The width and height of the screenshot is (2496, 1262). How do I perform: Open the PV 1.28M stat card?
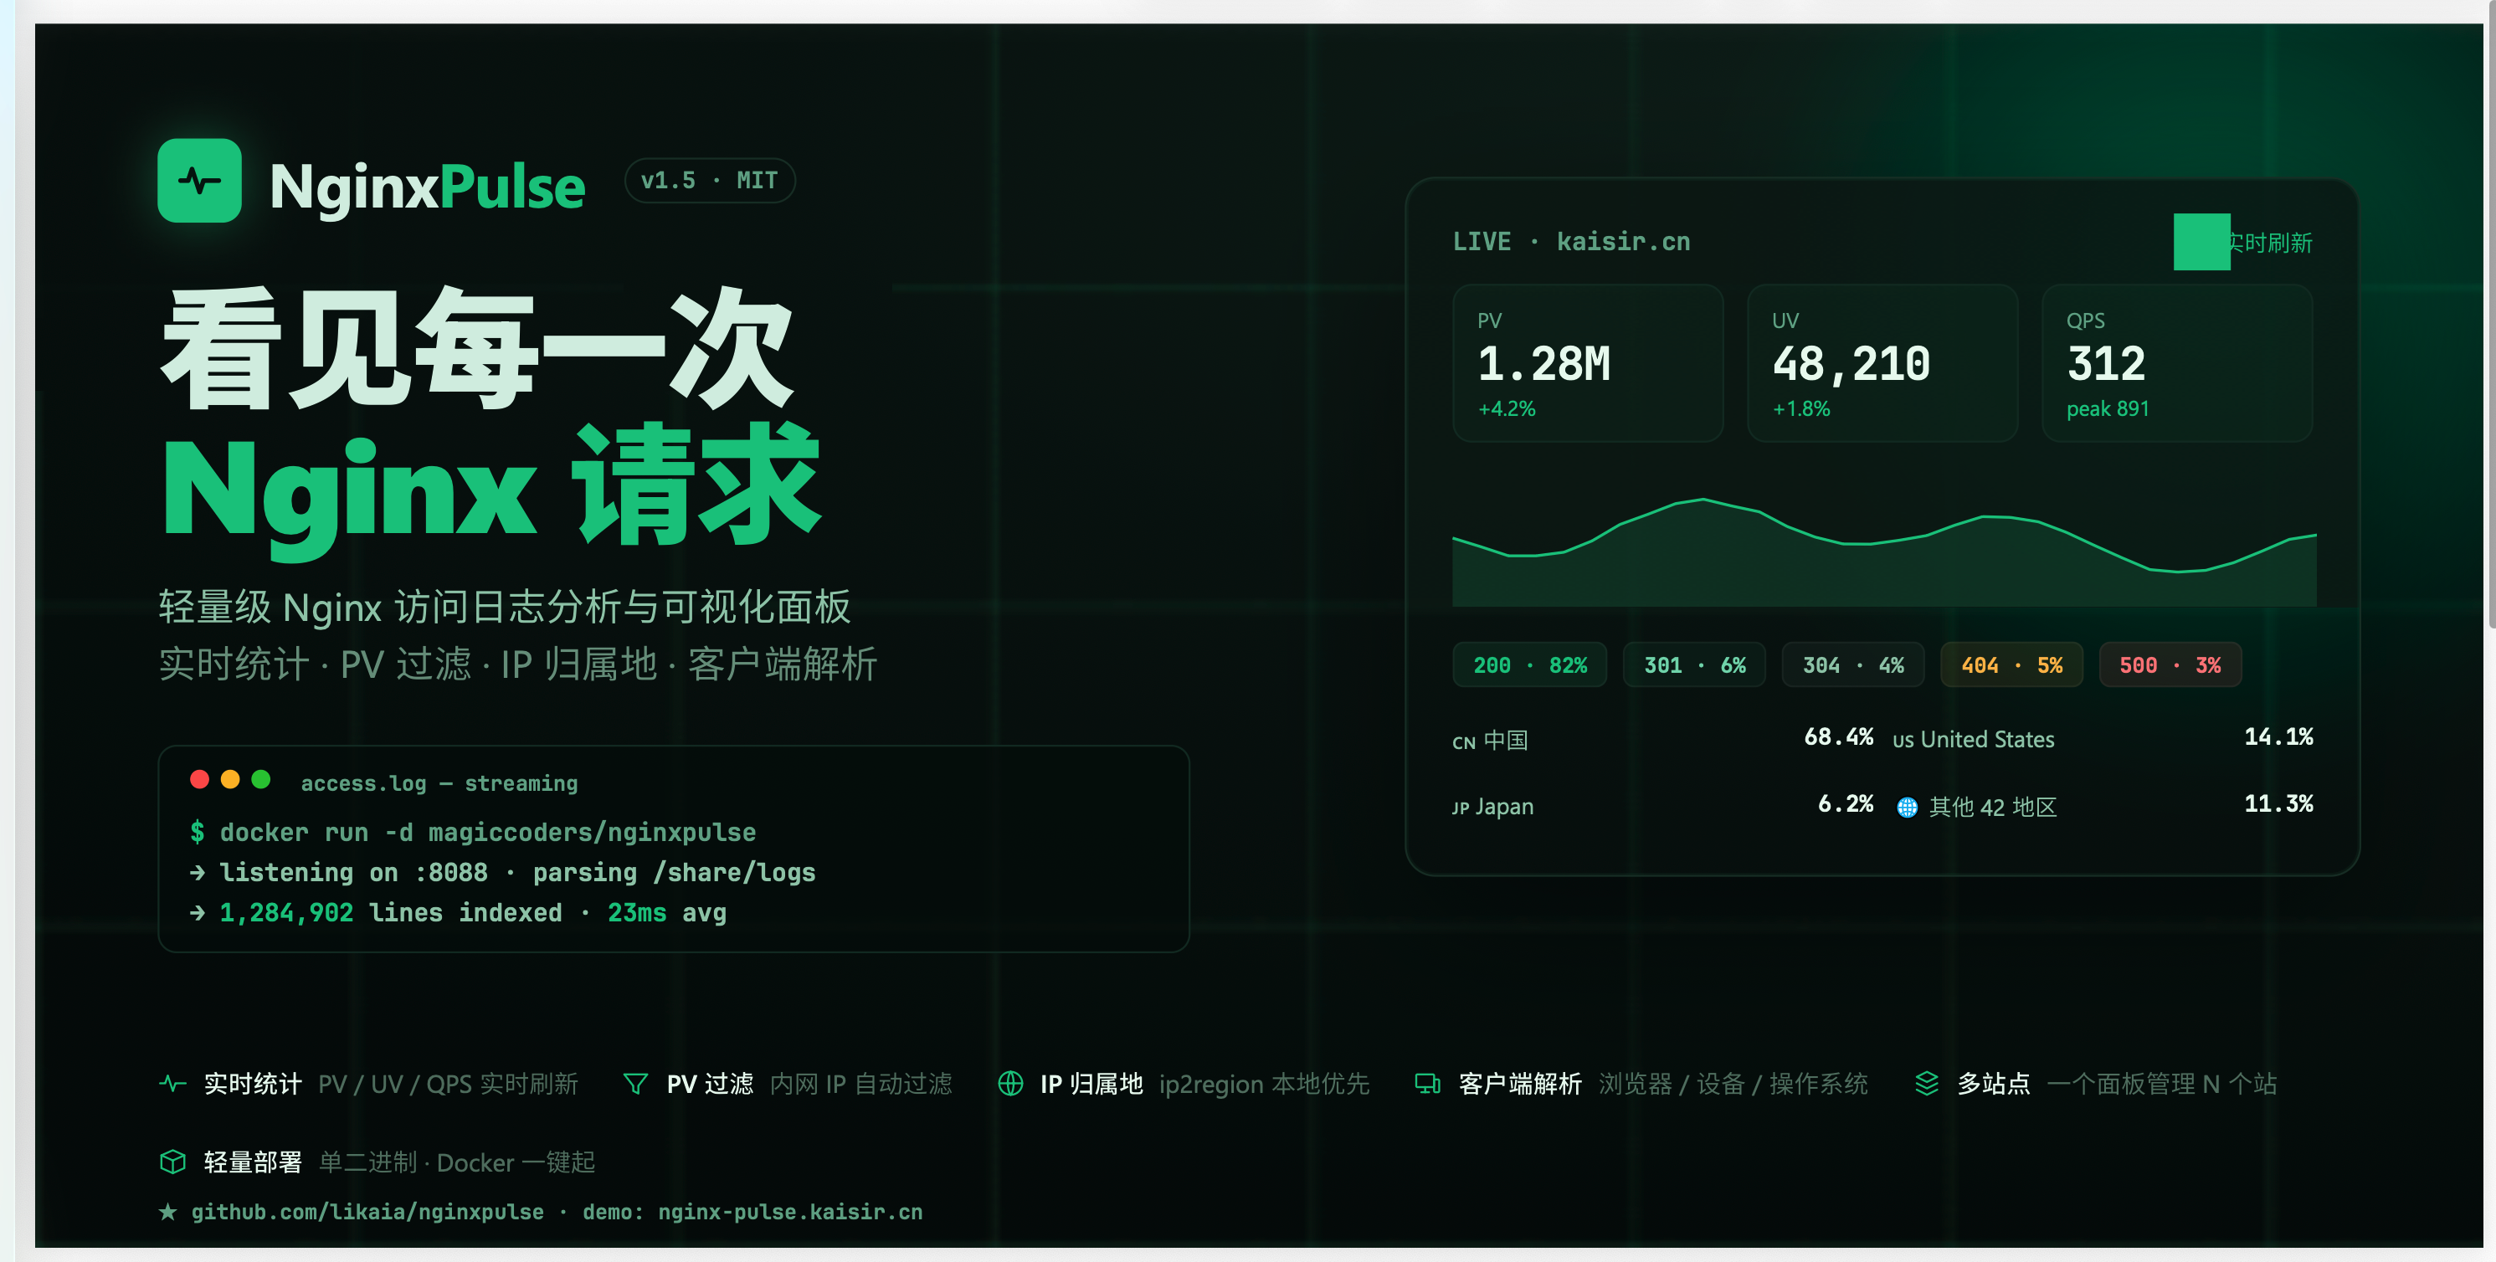[x=1587, y=364]
